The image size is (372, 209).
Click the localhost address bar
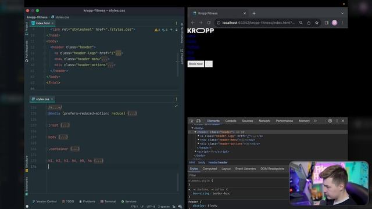(258, 23)
